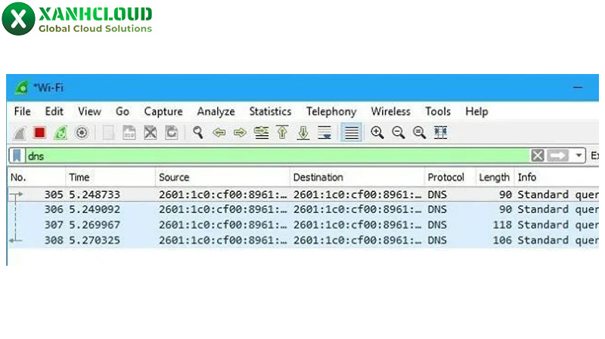The image size is (605, 339).
Task: Open the Analyze menu
Action: point(216,112)
